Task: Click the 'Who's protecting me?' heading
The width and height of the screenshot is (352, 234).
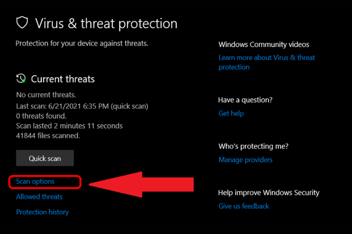Action: 253,146
